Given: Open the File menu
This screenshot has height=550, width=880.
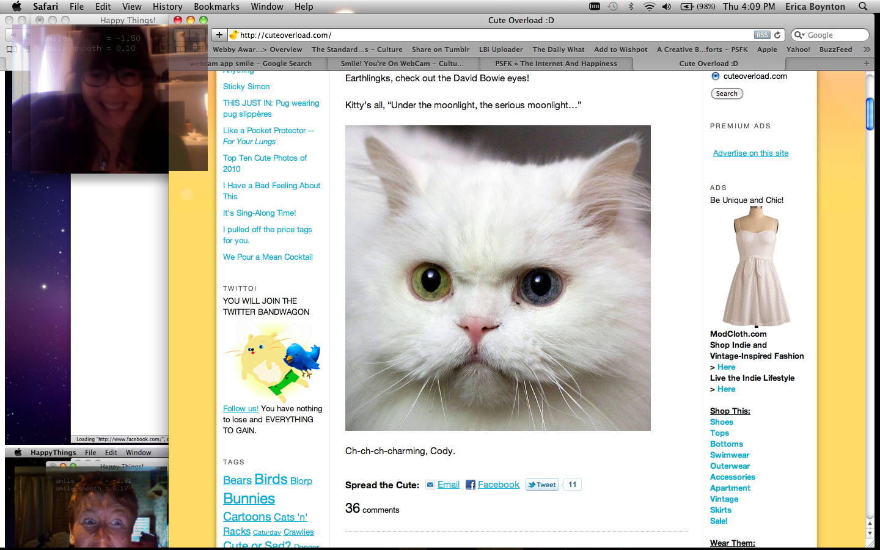Looking at the screenshot, I should click(x=77, y=7).
